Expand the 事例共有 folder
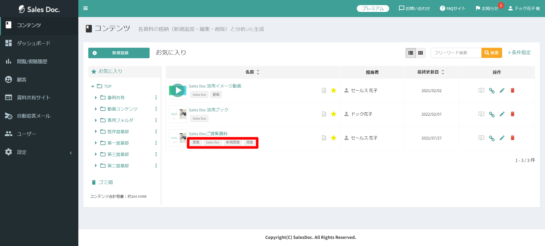Viewport: 545px width, 246px height. pos(96,97)
